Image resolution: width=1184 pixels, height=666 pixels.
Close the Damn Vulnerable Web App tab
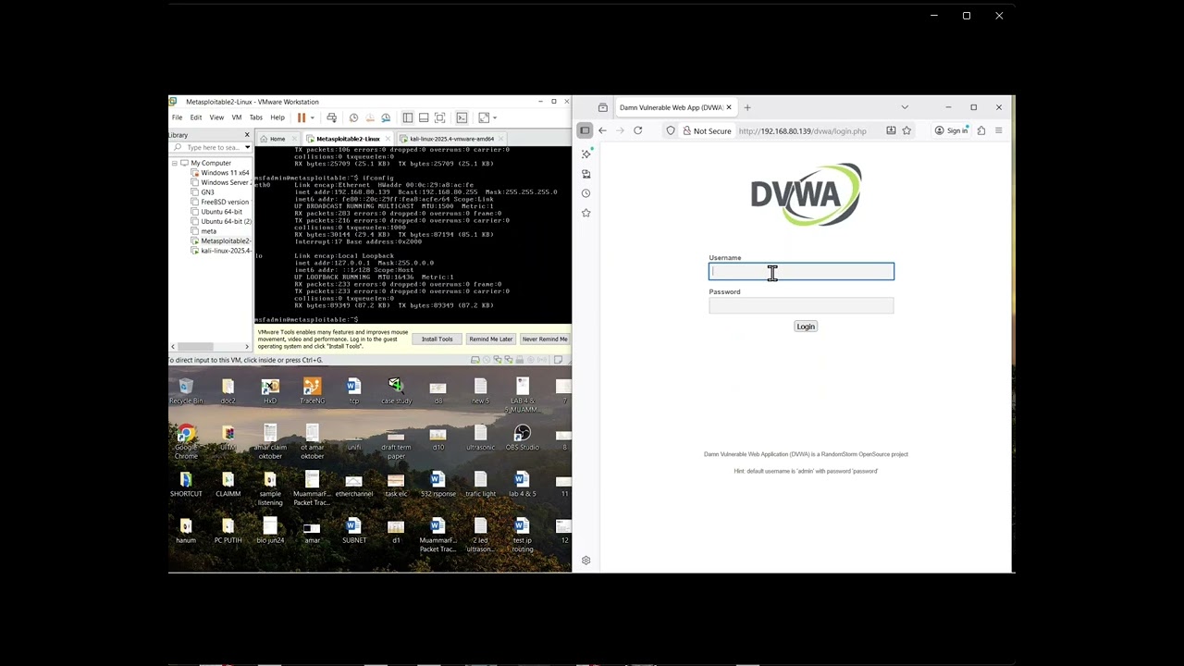click(729, 107)
